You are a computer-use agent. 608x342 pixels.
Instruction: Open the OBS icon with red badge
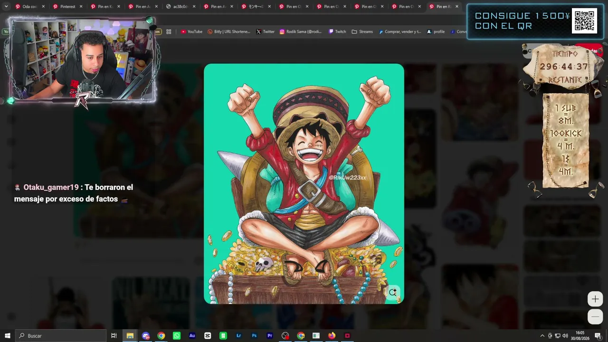(285, 336)
